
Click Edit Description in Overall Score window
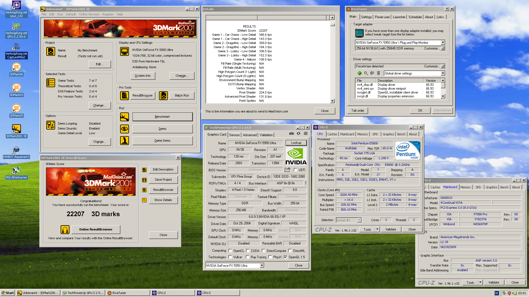point(163,170)
